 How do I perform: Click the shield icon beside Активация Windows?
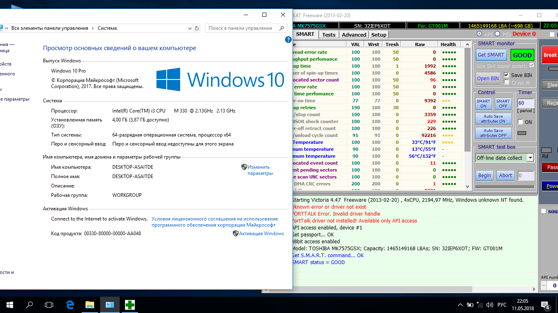[x=236, y=234]
